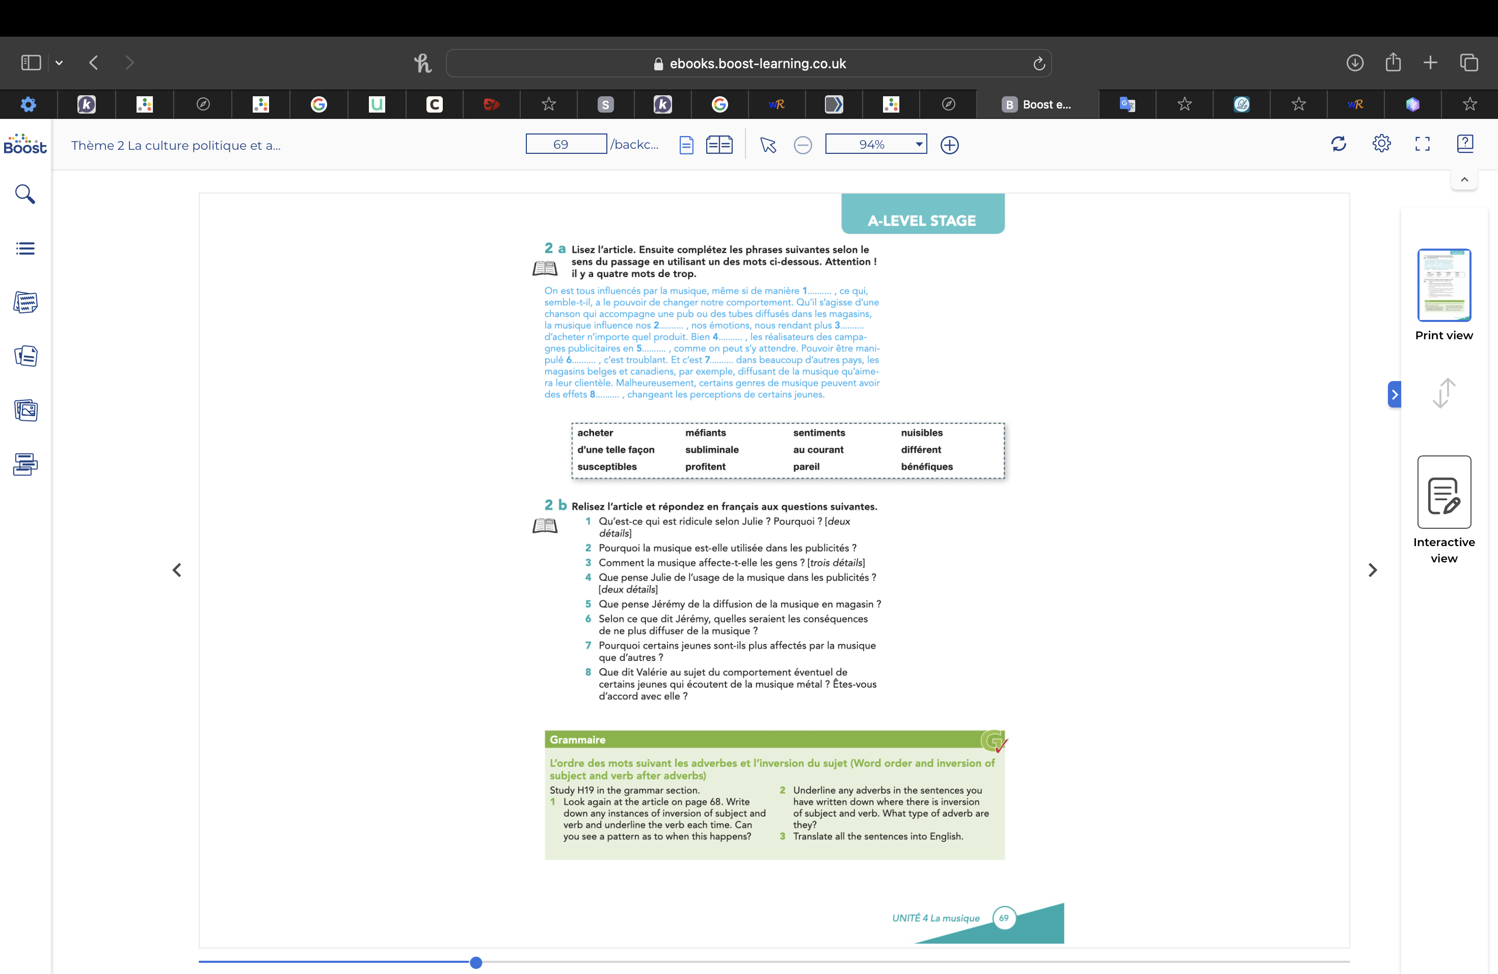Click the Grammaire section header

[x=774, y=740]
